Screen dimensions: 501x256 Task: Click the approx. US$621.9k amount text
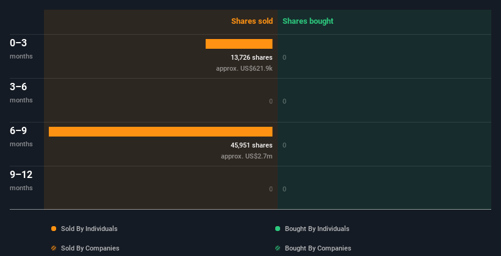244,68
